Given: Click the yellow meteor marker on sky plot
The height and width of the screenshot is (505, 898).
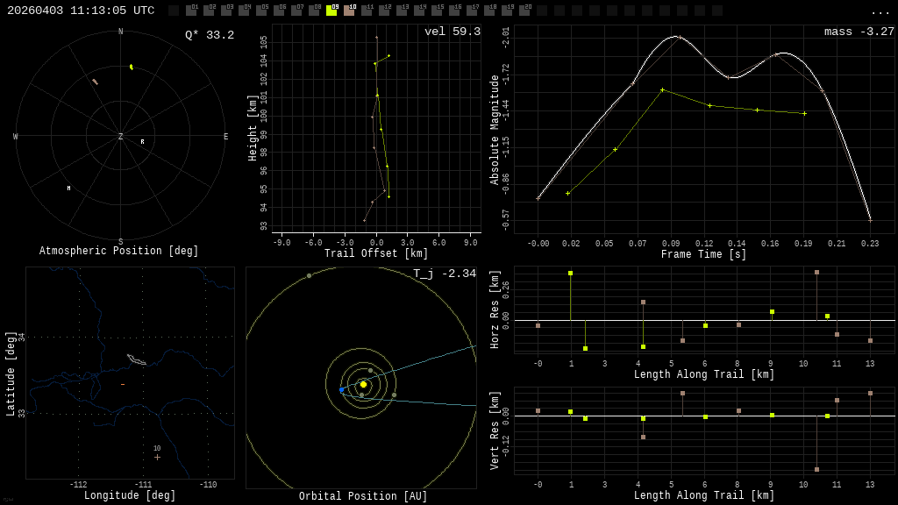Looking at the screenshot, I should point(132,67).
